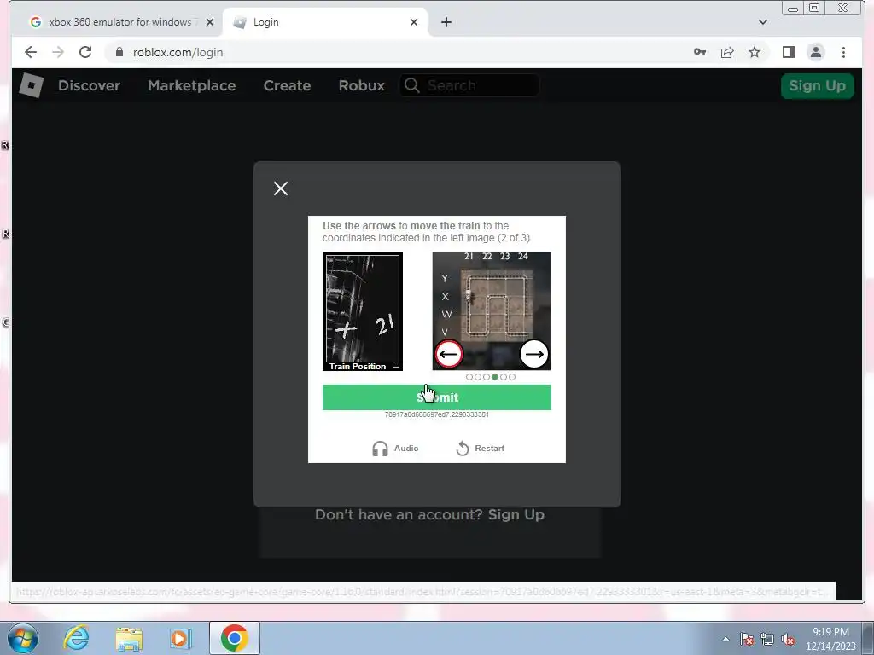Launch Internet Explorer from taskbar
874x655 pixels.
pos(76,638)
